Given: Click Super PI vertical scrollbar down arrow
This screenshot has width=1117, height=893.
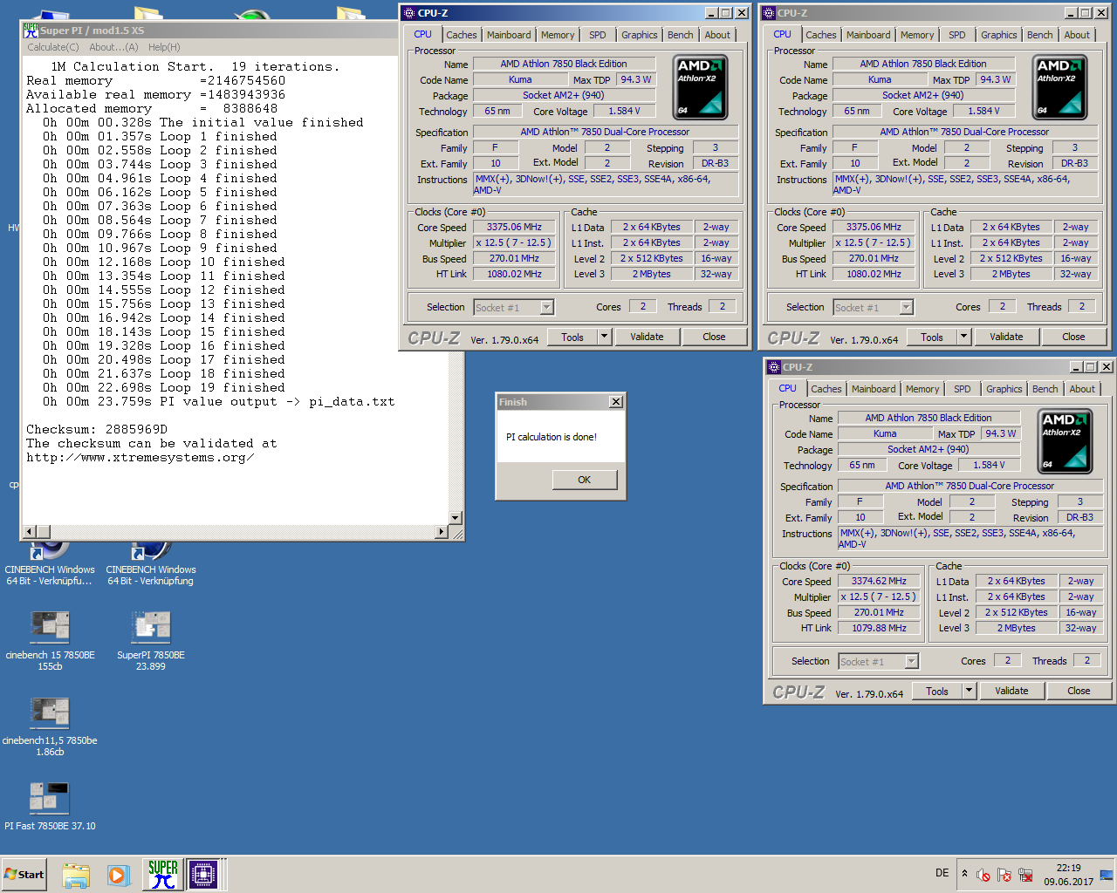Looking at the screenshot, I should pos(455,518).
